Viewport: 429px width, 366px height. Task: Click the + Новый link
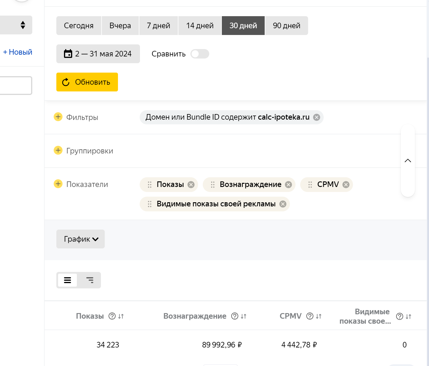[18, 52]
